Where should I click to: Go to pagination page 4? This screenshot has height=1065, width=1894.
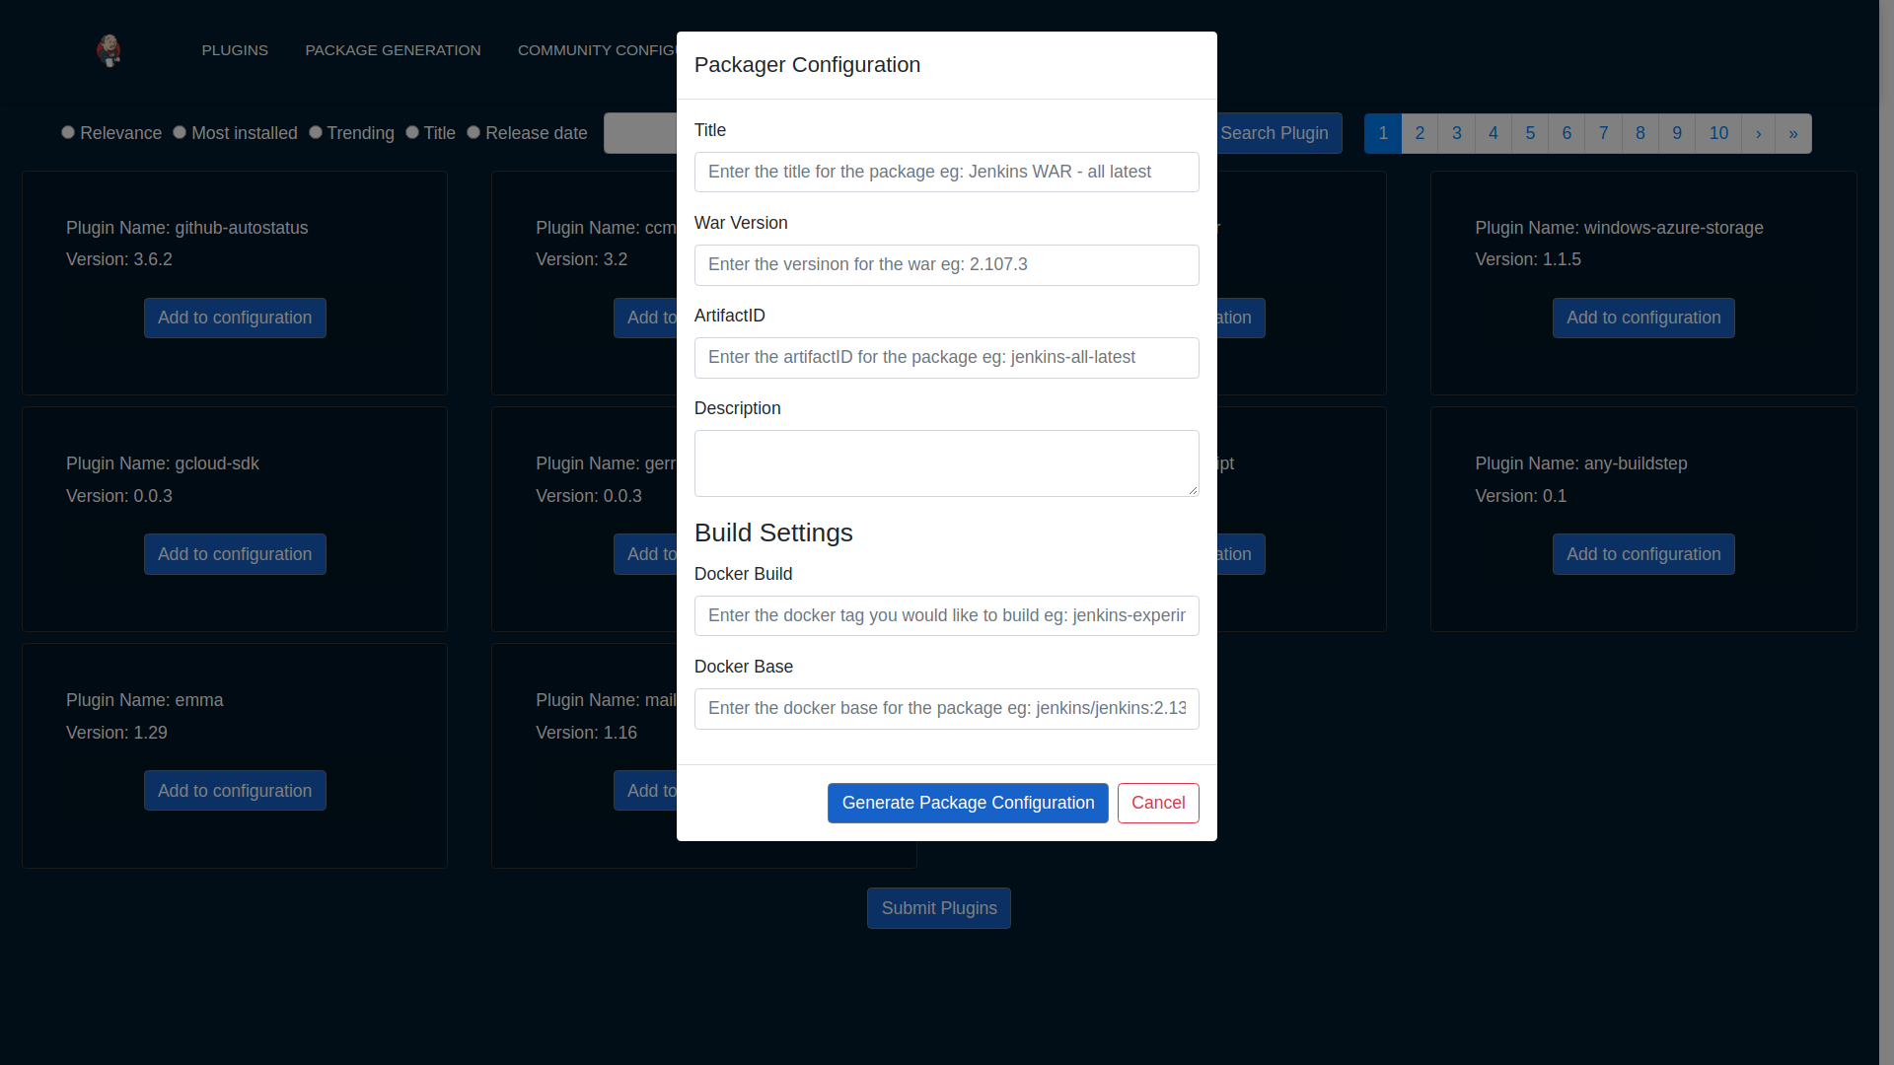point(1493,133)
